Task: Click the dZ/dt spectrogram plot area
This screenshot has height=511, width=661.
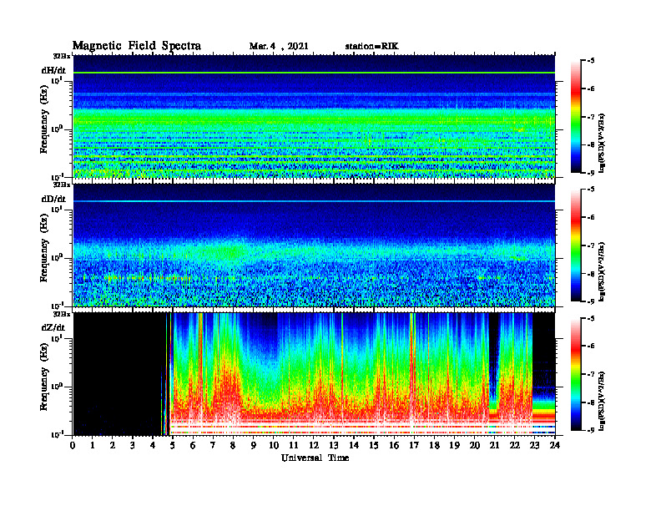Action: pyautogui.click(x=314, y=374)
